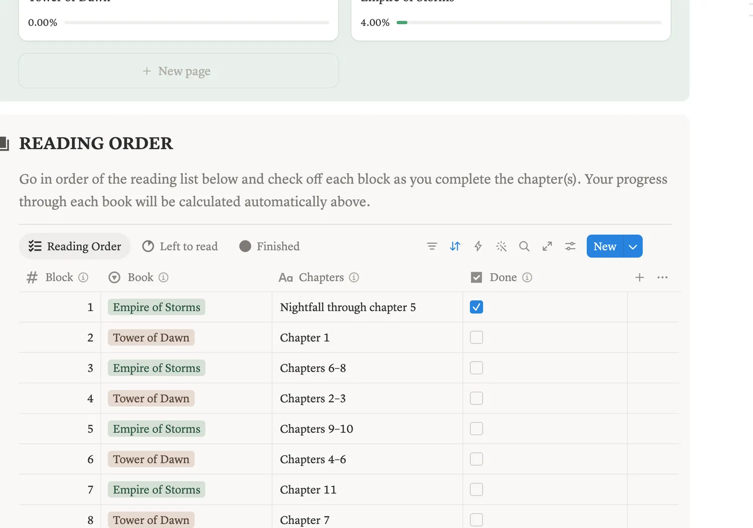Open the dropdown arrow beside New
This screenshot has width=753, height=528.
(x=633, y=246)
